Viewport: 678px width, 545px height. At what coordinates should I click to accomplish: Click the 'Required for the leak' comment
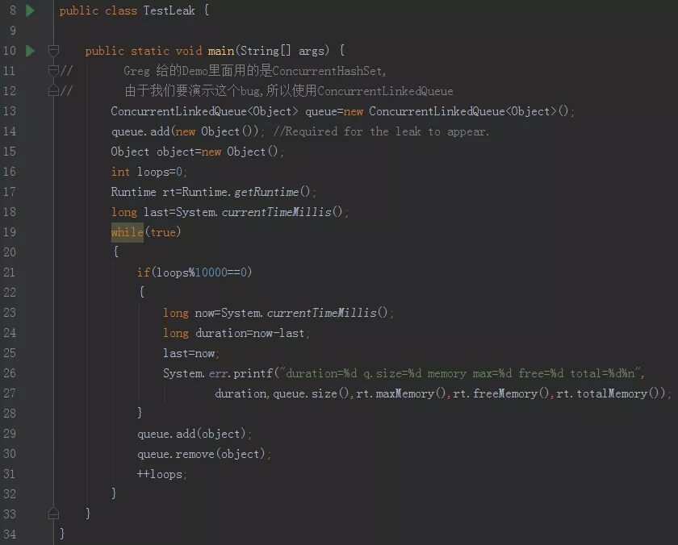click(x=381, y=131)
